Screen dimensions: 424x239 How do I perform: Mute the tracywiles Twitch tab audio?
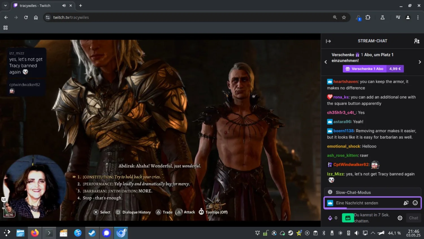pyautogui.click(x=64, y=6)
